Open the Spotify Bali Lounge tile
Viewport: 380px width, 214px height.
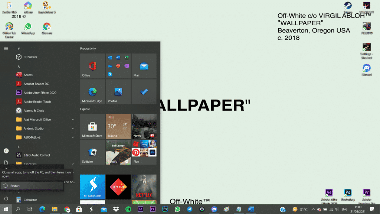click(118, 152)
